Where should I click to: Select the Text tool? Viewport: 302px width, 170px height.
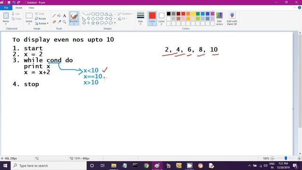(64, 16)
